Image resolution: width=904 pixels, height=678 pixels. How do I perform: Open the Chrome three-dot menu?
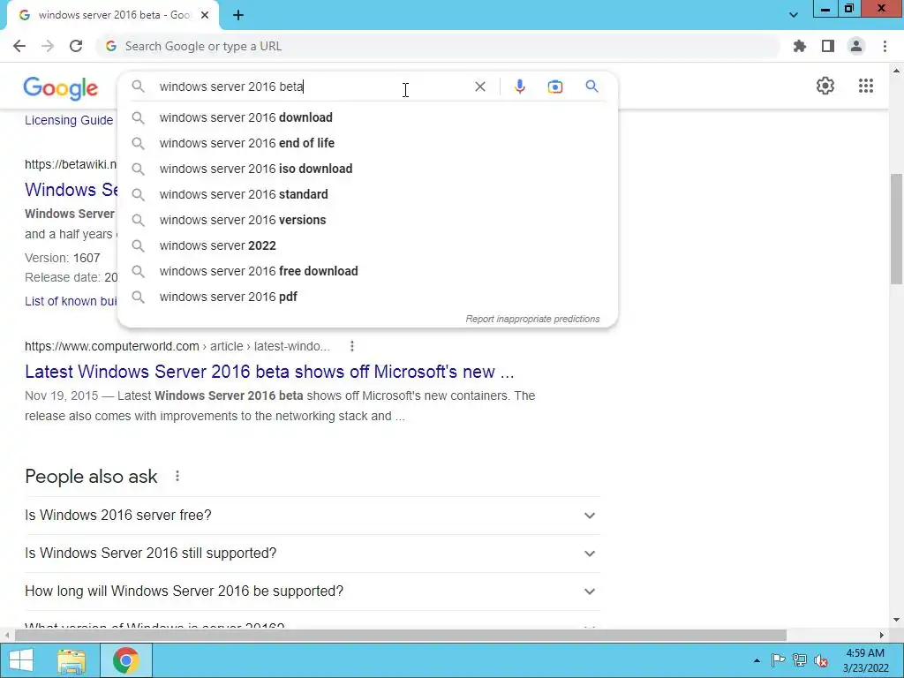[x=885, y=46]
